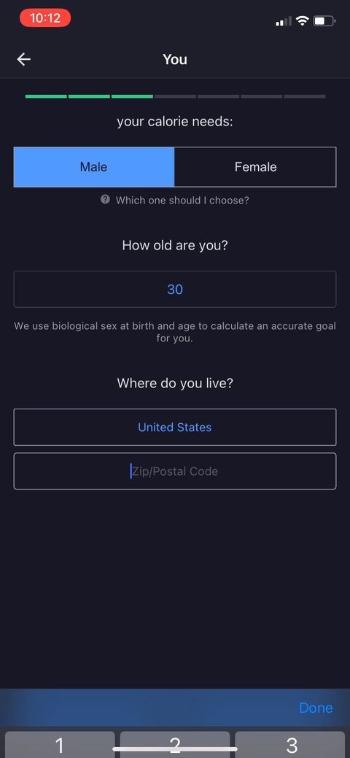This screenshot has width=350, height=758.
Task: Click 'Which one should I choose?' link
Action: pos(182,200)
